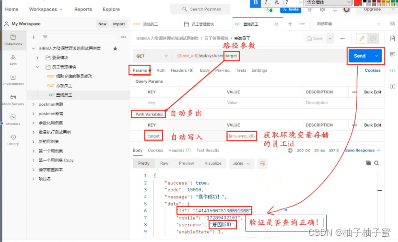Open the Reports menu
Screen dimensions: 398x242
[x=83, y=9]
